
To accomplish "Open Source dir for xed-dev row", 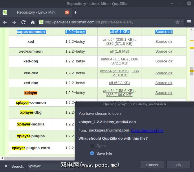I will click(164, 73).
